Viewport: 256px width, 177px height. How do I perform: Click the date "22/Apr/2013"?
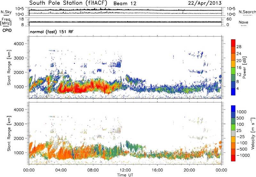(205, 3)
